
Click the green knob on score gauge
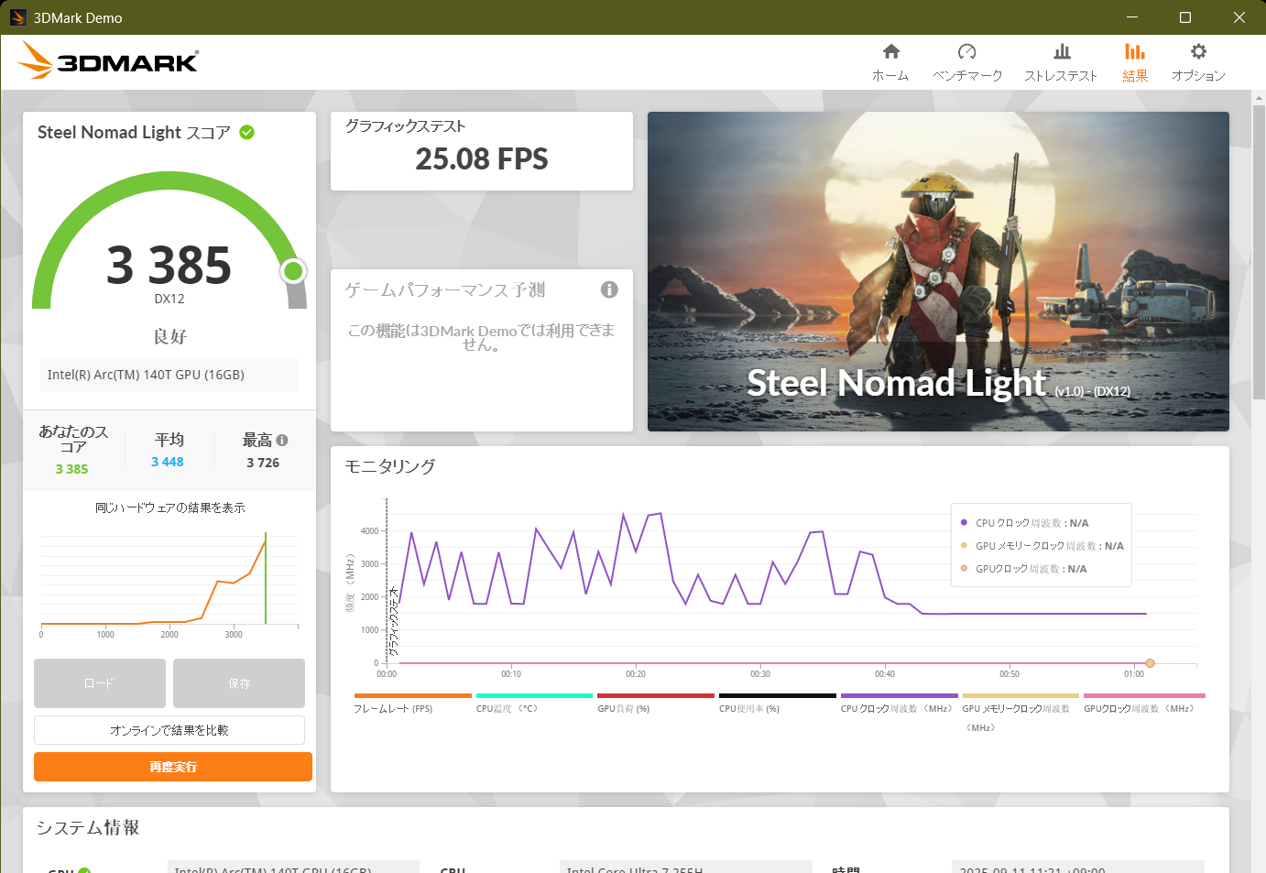pos(293,270)
